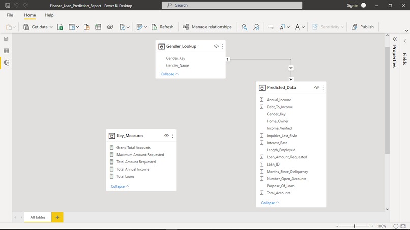Select the Model view sidebar icon
This screenshot has height=230, width=410.
tap(6, 63)
